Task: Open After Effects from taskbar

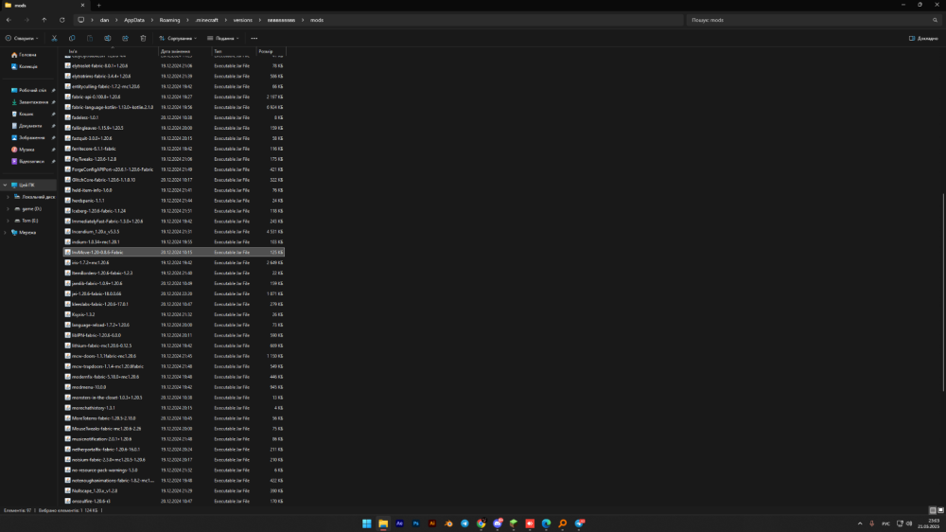Action: point(399,523)
